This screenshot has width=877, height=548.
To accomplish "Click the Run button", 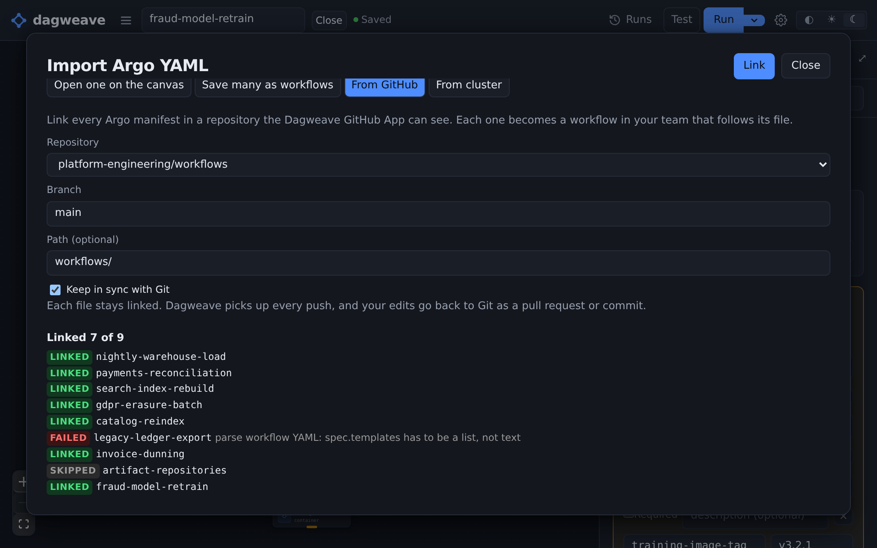I will pos(723,20).
